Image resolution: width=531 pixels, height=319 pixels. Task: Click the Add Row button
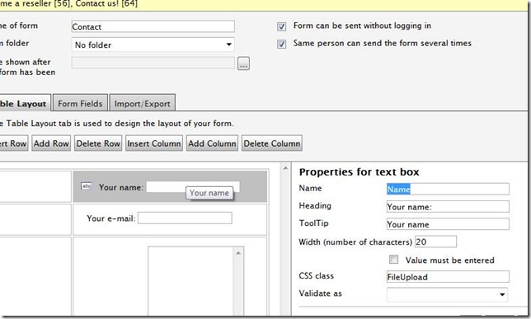point(51,143)
